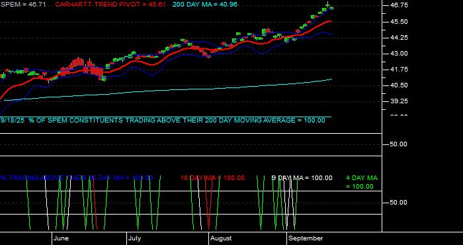Click the 4 DAY MA green label
This screenshot has width=463, height=245.
click(x=361, y=182)
